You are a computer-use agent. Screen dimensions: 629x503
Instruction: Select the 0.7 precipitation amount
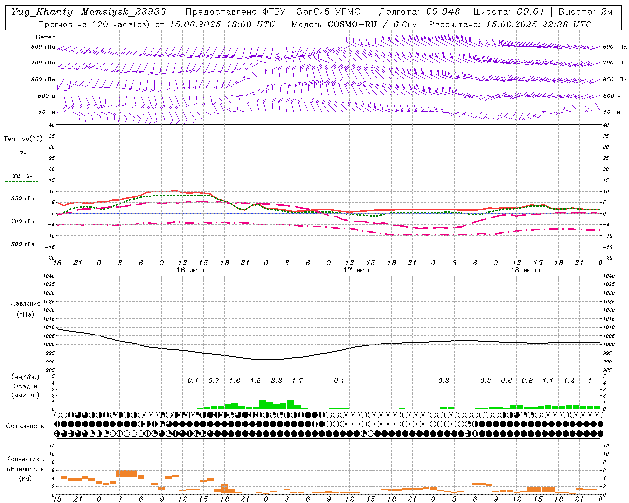(214, 380)
